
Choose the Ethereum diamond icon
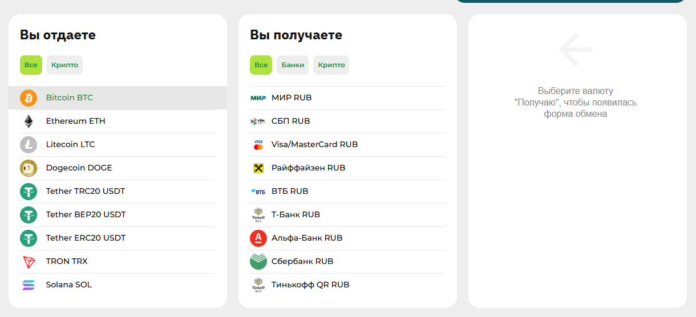pos(29,121)
